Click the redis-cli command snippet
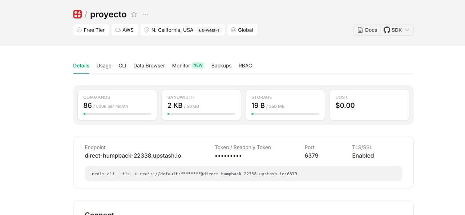Image resolution: width=465 pixels, height=215 pixels. point(194,174)
